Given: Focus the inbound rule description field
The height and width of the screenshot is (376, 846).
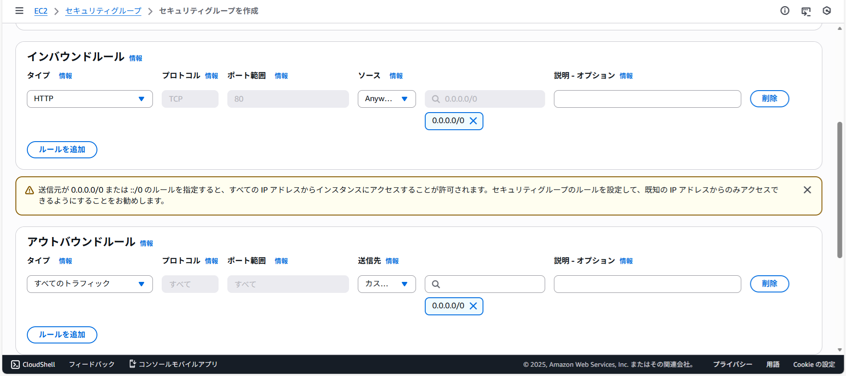Looking at the screenshot, I should (647, 99).
